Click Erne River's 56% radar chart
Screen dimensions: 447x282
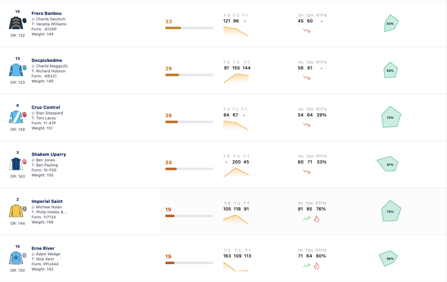[388, 258]
